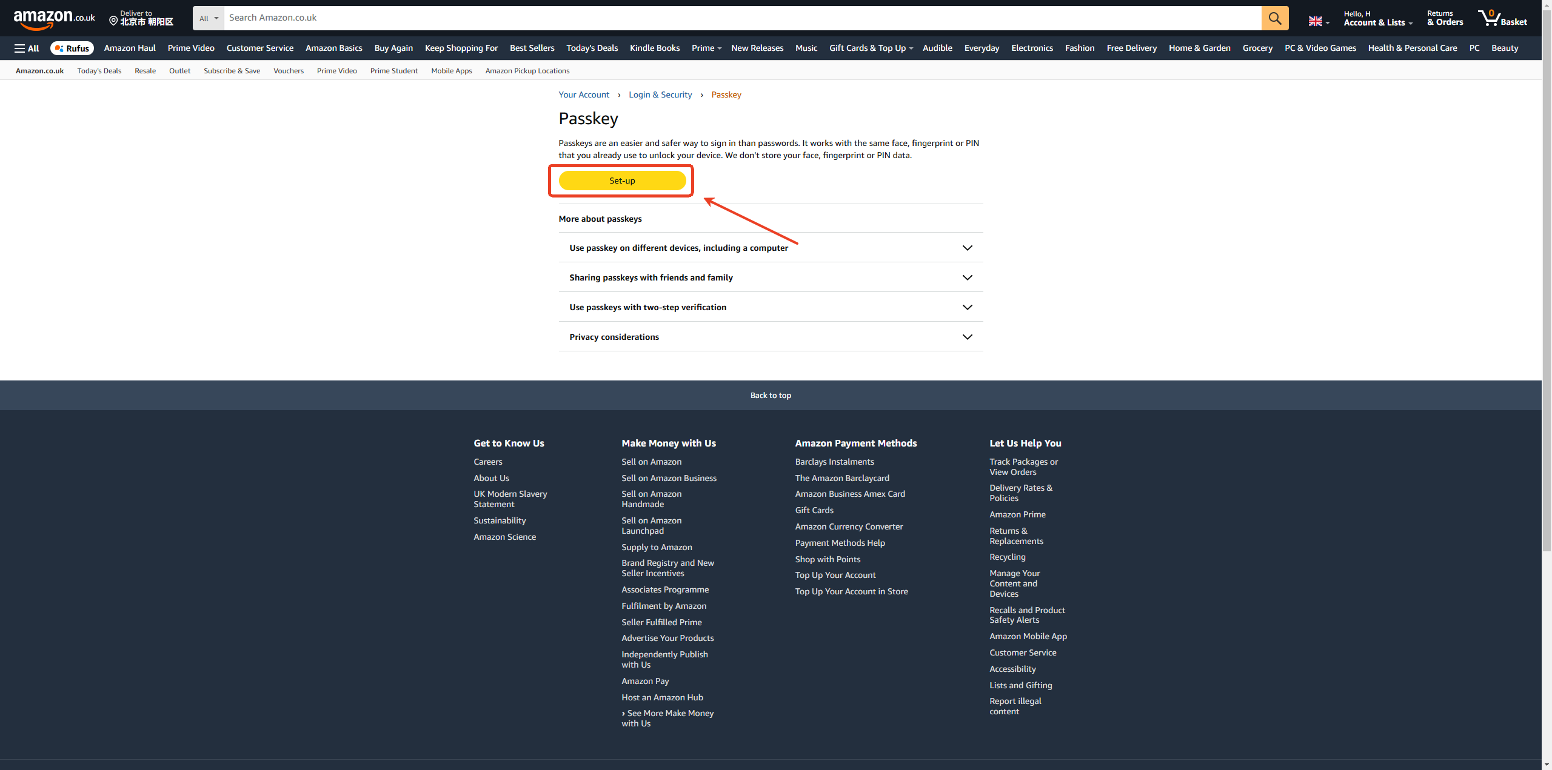Viewport: 1552px width, 770px height.
Task: Open Customer Service in nav bar
Action: click(260, 48)
